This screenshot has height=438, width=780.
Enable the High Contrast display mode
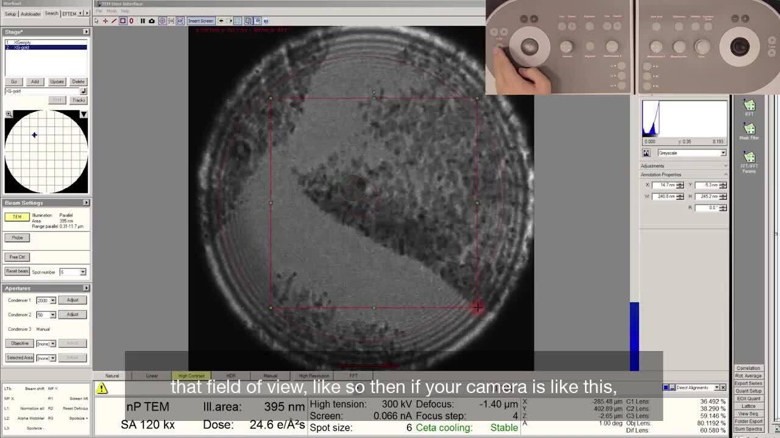[x=191, y=376]
